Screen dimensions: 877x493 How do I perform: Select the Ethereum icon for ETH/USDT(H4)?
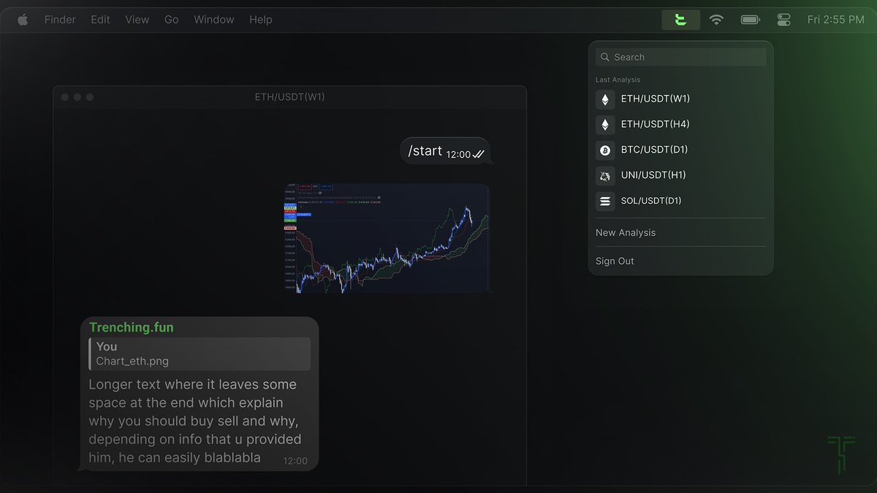point(605,125)
